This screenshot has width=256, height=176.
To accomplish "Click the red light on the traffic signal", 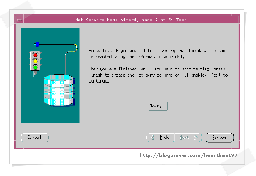I will coord(36,55).
